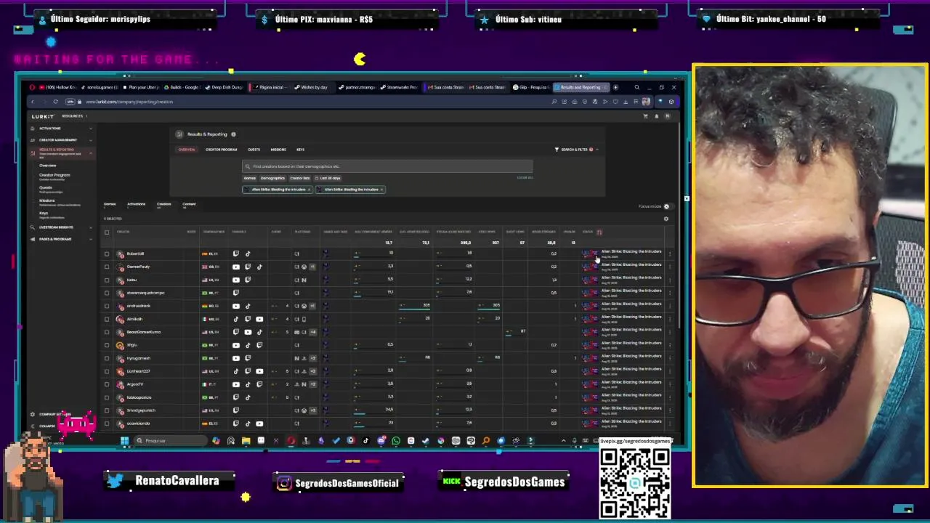Open Overview in the sidebar
This screenshot has width=930, height=523.
coord(48,166)
